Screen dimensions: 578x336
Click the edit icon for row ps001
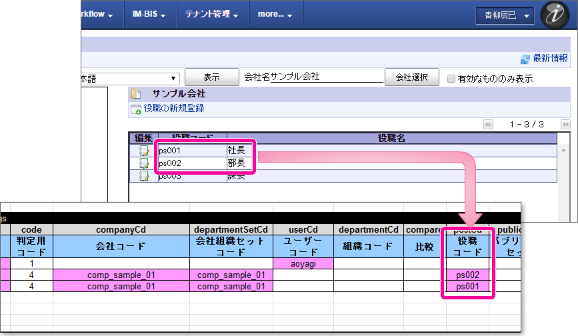pos(143,151)
